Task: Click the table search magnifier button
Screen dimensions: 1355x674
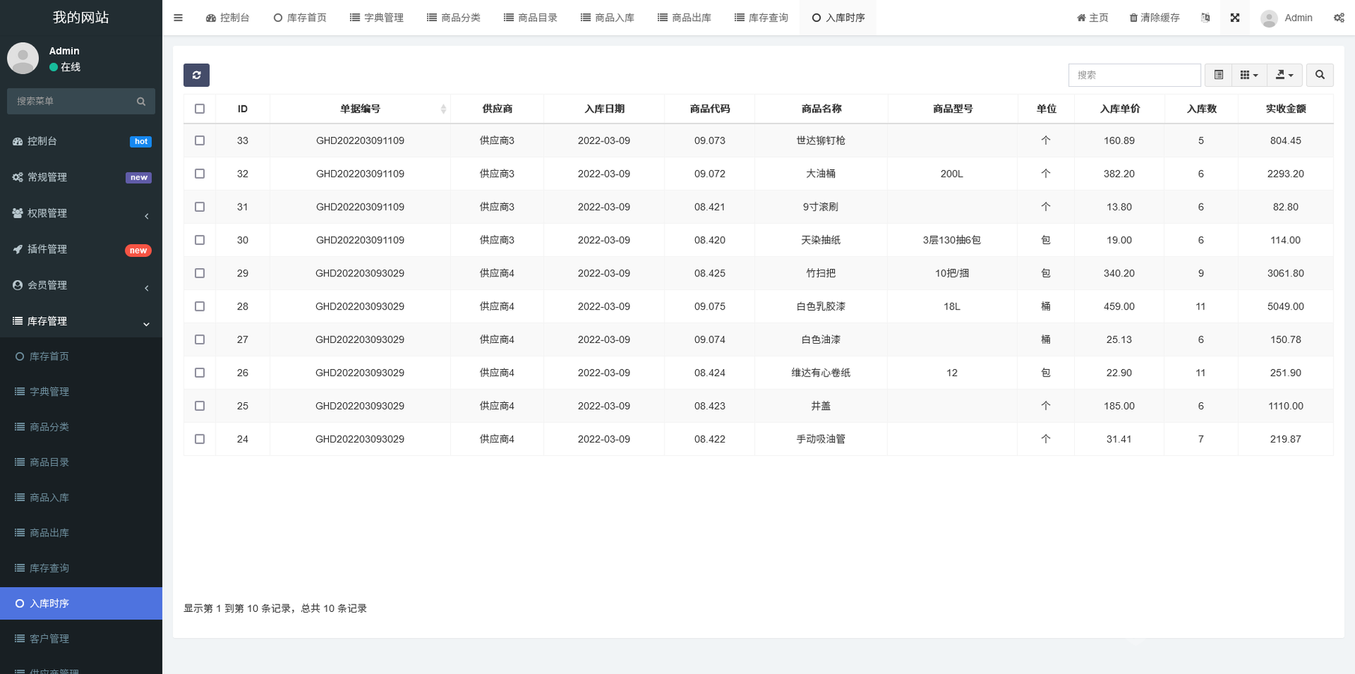Action: pos(1320,75)
